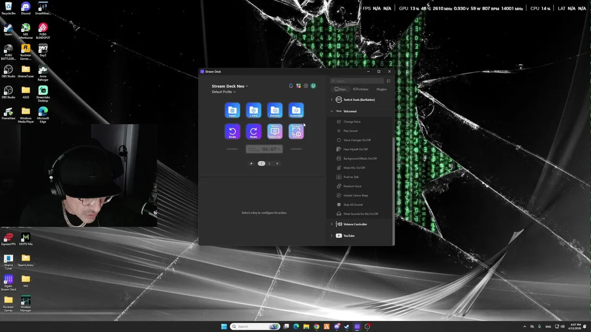
Task: Switch to the Keys tab
Action: tap(340, 89)
